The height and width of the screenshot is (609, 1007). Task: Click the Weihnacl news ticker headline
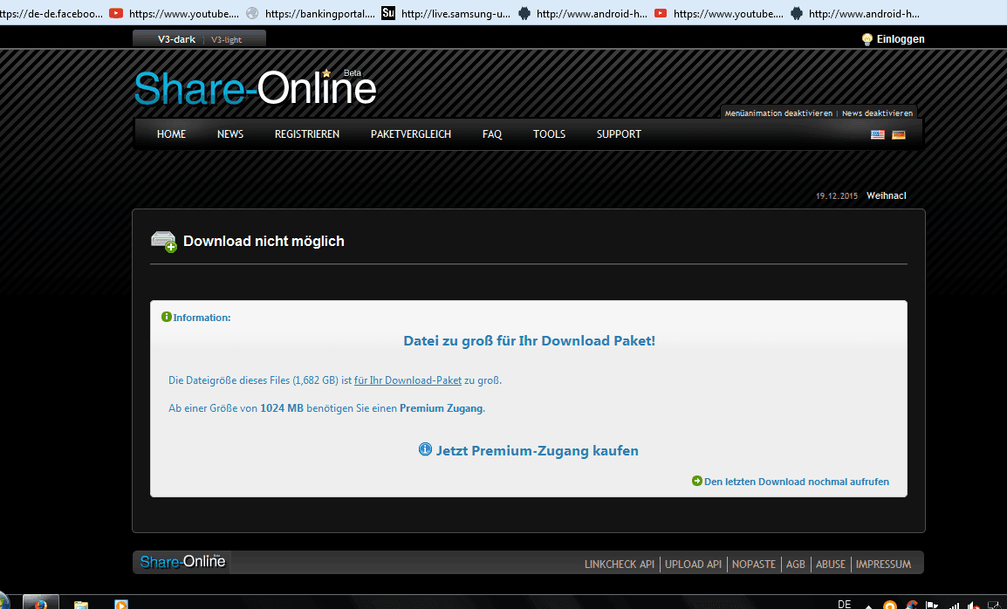887,196
